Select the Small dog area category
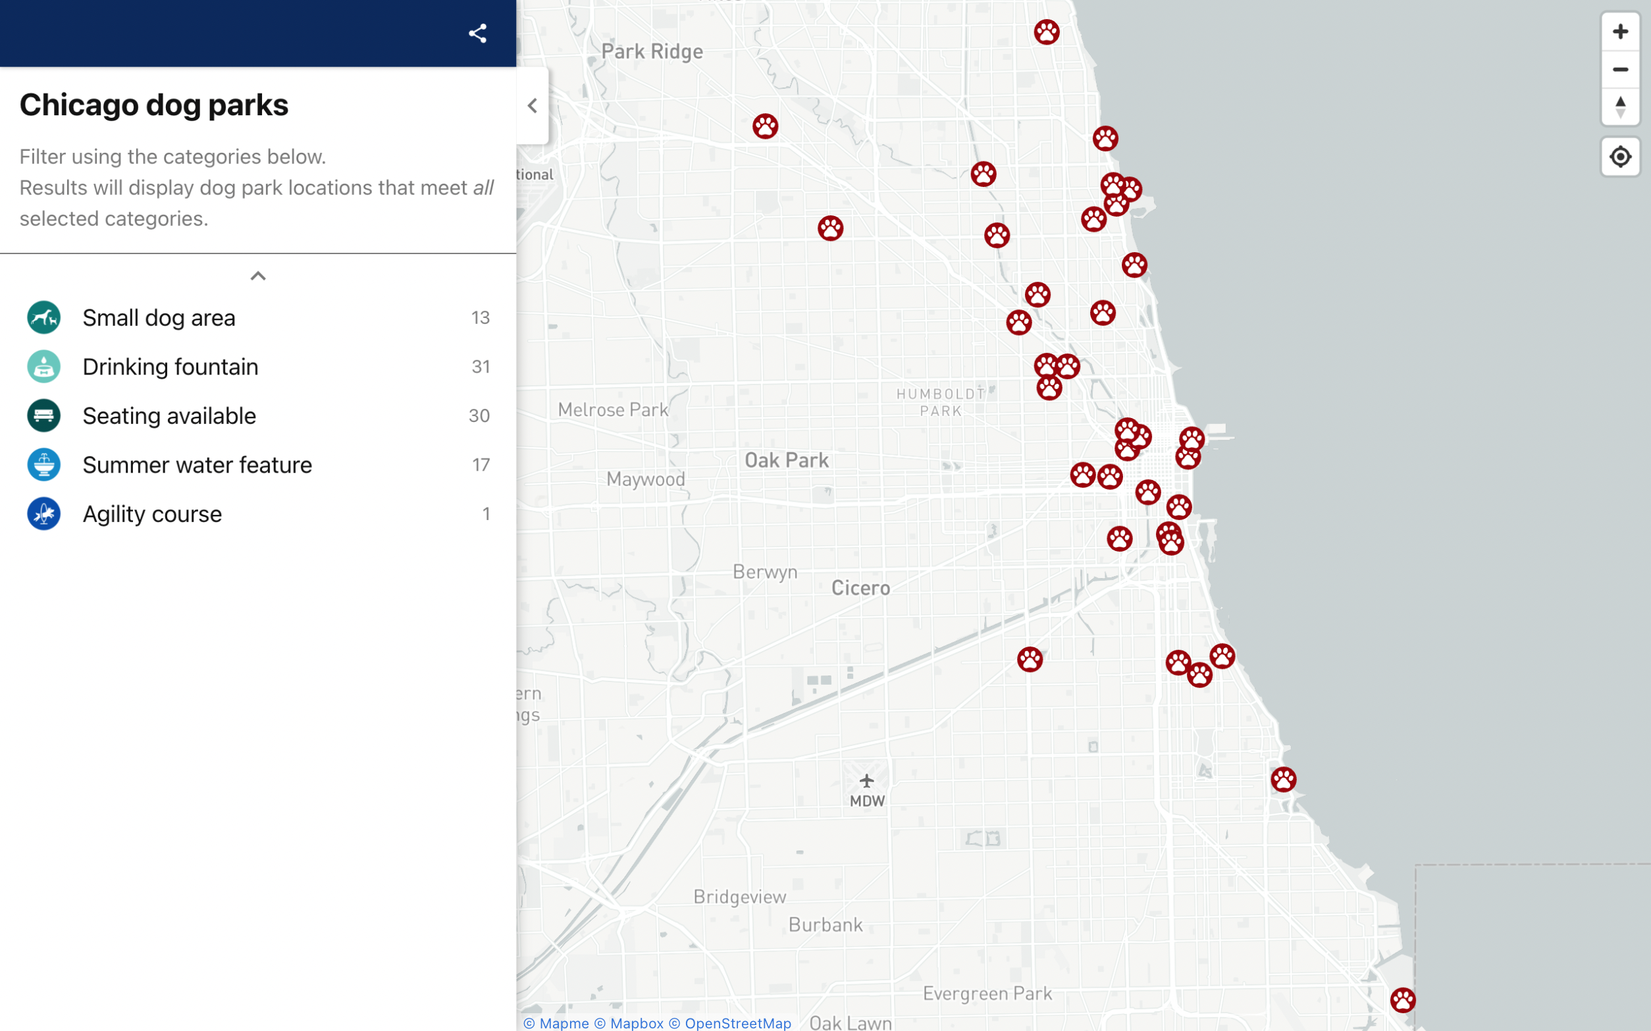 pos(159,318)
